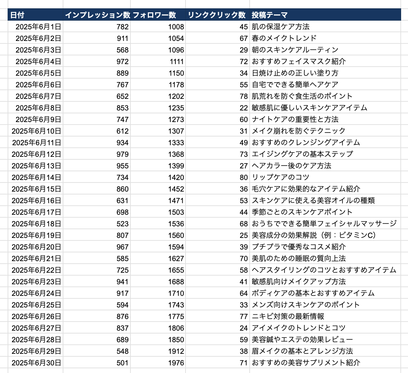Click the cell おすすめフェイスマスク紹介
Image resolution: width=408 pixels, height=373 pixels.
325,62
